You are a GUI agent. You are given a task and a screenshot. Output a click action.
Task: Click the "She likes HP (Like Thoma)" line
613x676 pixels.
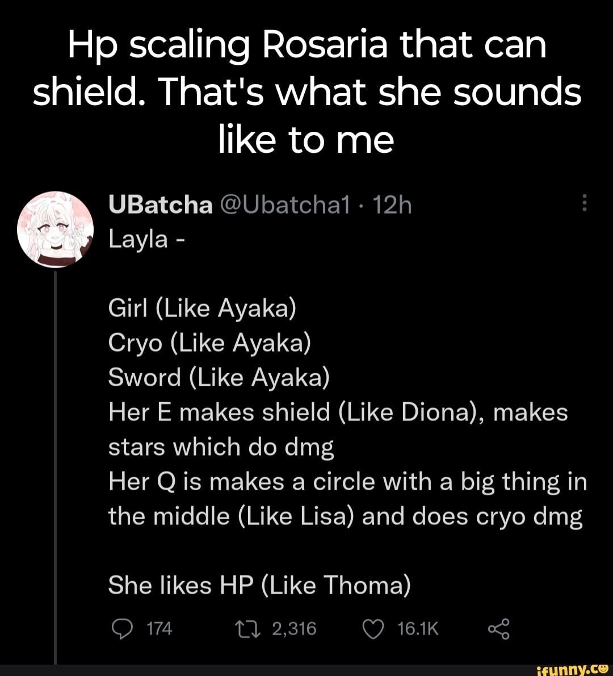(259, 585)
